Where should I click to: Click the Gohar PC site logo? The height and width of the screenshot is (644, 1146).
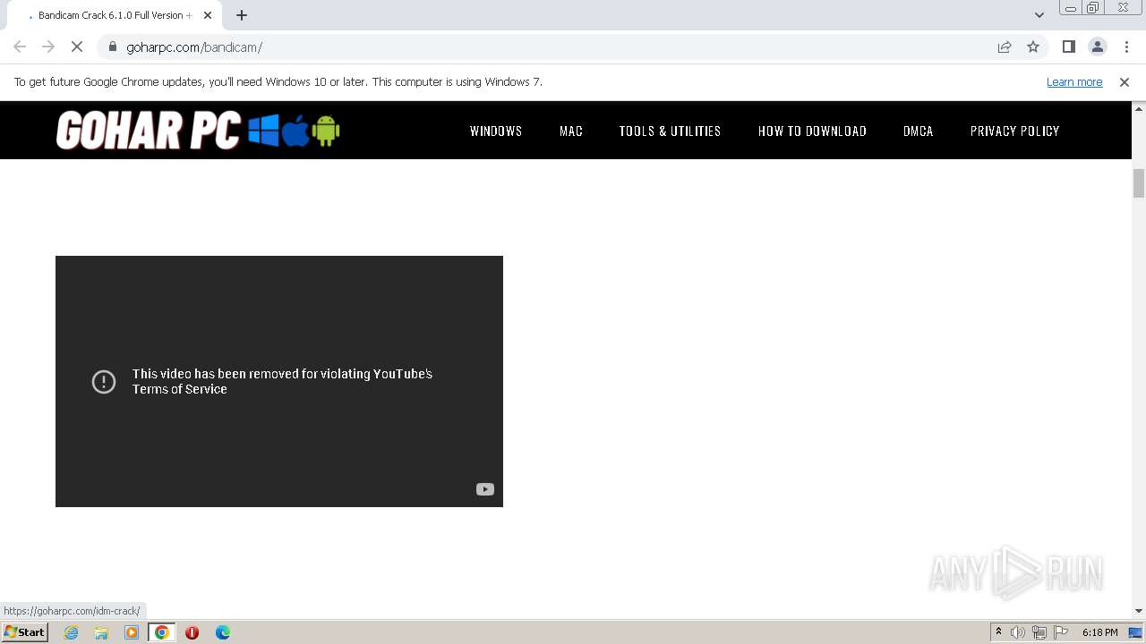tap(198, 131)
